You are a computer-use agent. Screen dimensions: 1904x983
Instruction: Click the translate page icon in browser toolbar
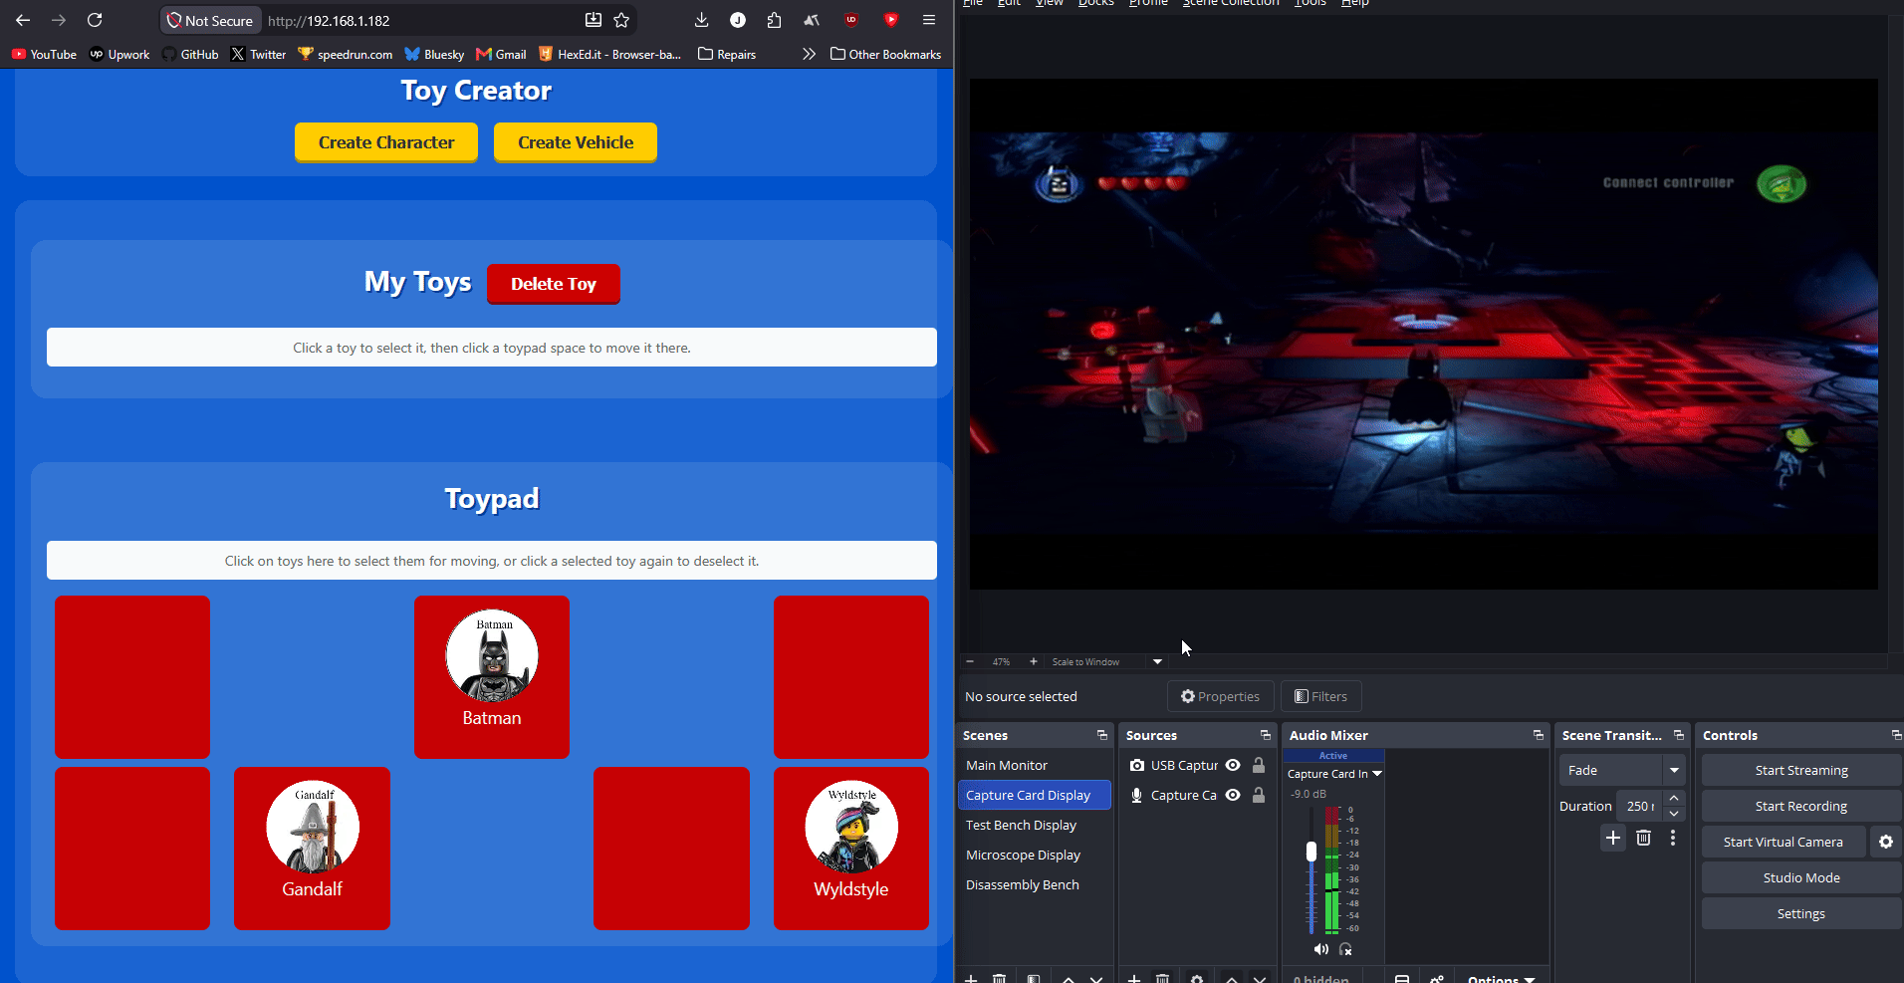click(x=812, y=20)
